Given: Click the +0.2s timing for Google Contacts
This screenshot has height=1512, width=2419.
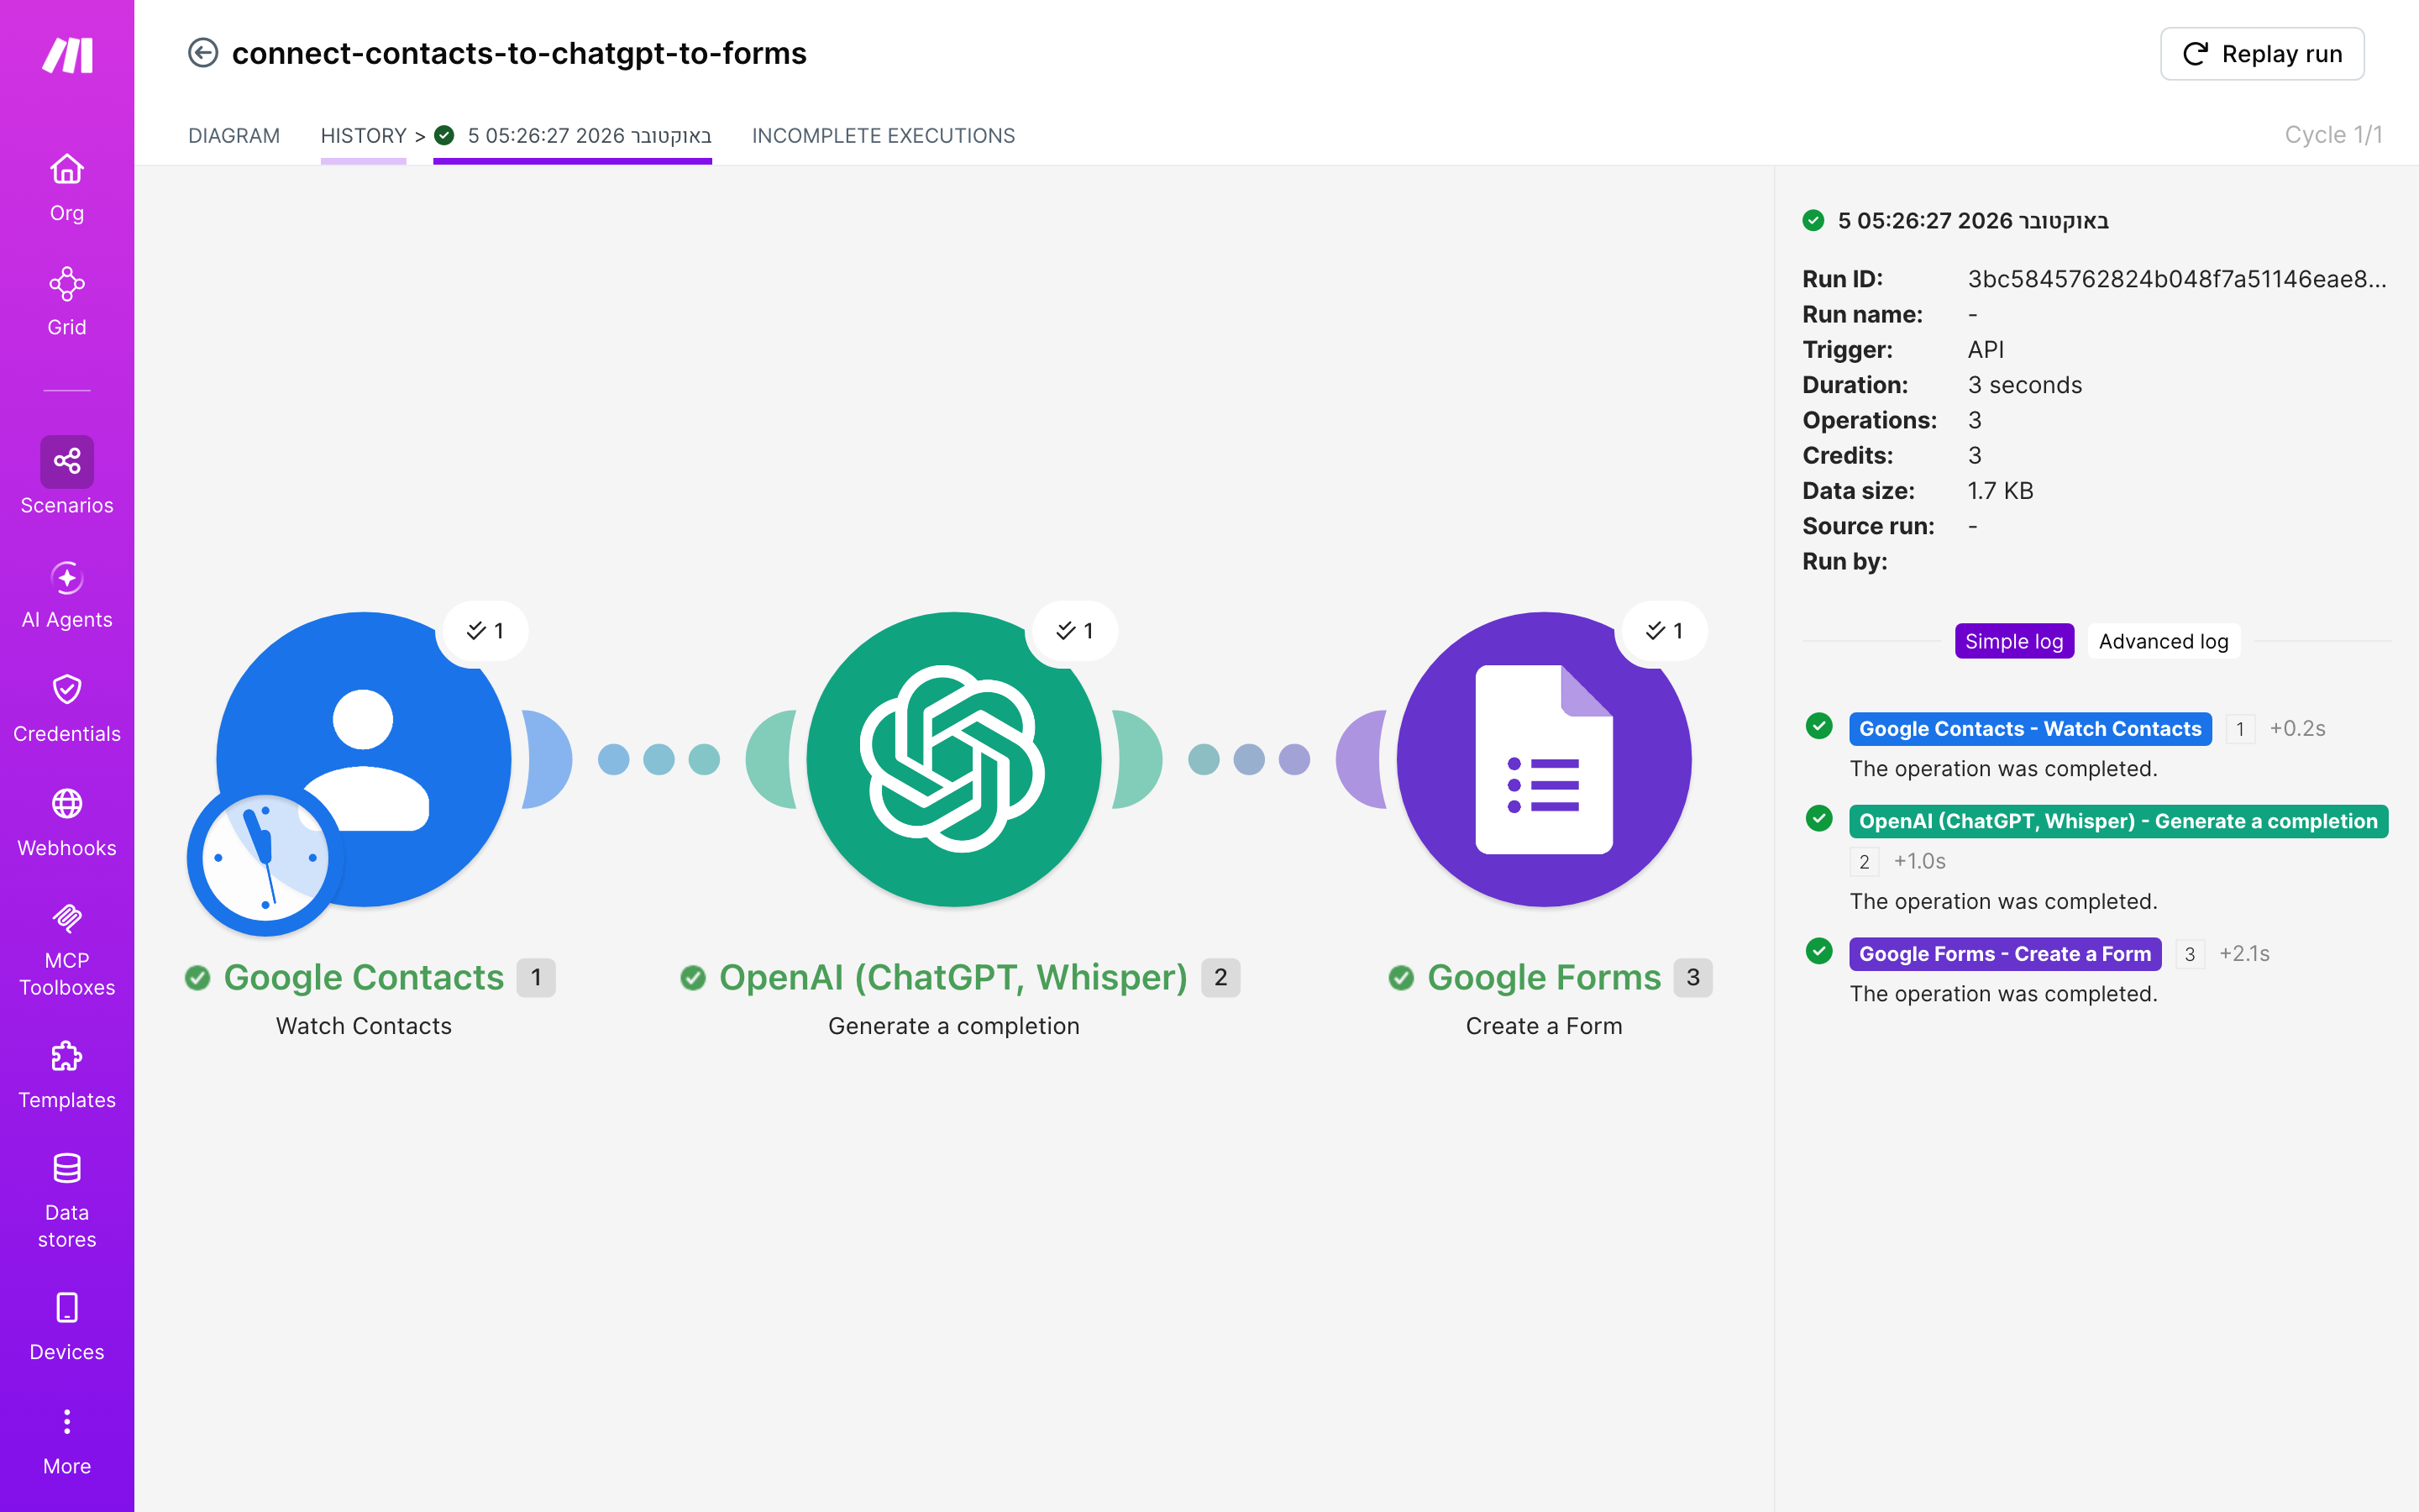Looking at the screenshot, I should (x=2297, y=729).
